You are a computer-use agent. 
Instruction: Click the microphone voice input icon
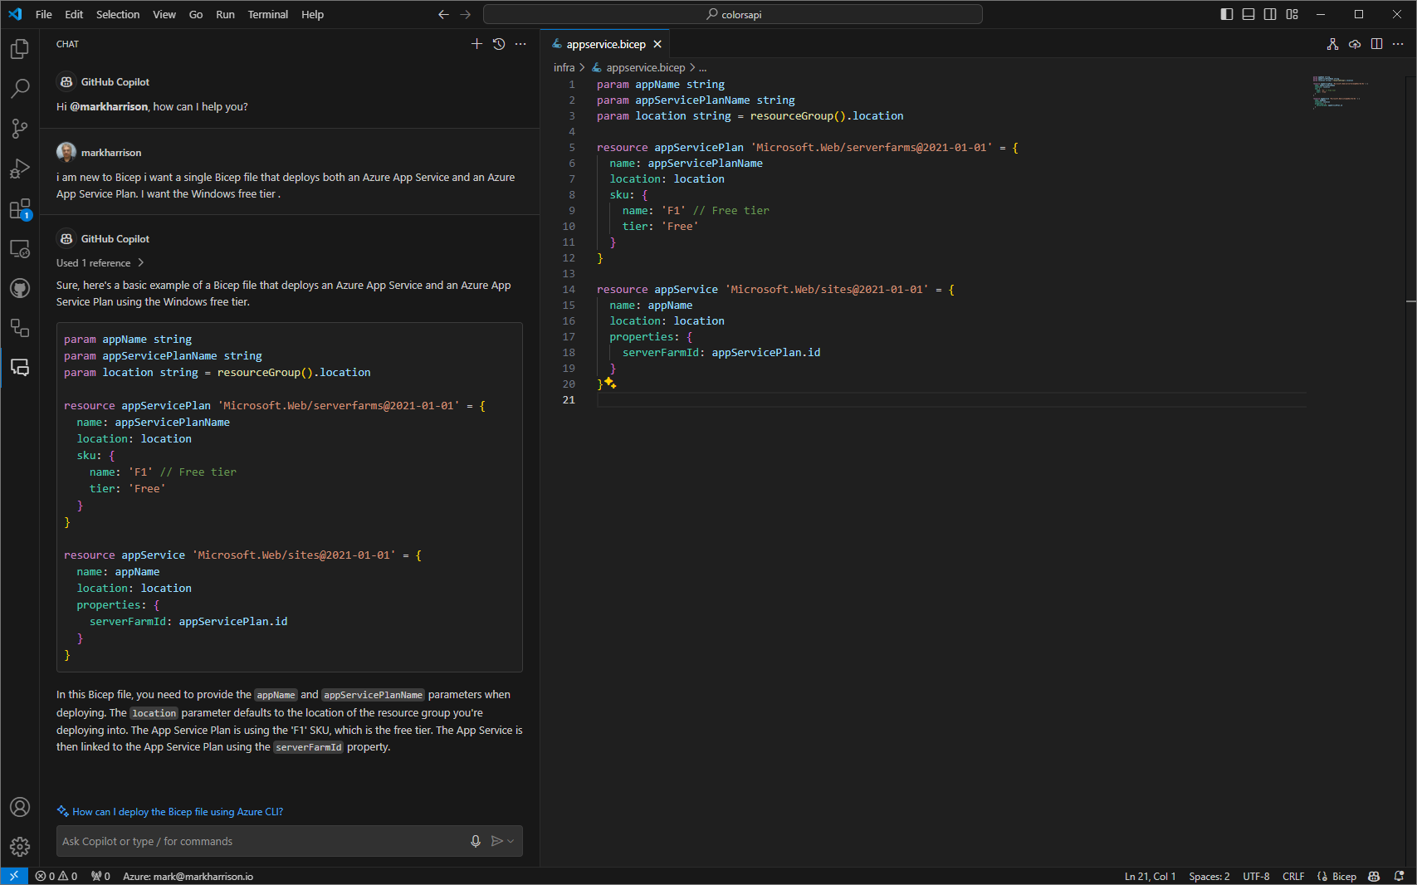[x=476, y=841]
